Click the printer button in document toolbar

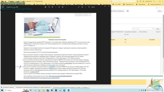(128, 11)
